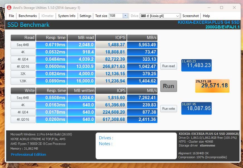
Task: Click the Read Seq 4MB row label
Action: coord(23,45)
